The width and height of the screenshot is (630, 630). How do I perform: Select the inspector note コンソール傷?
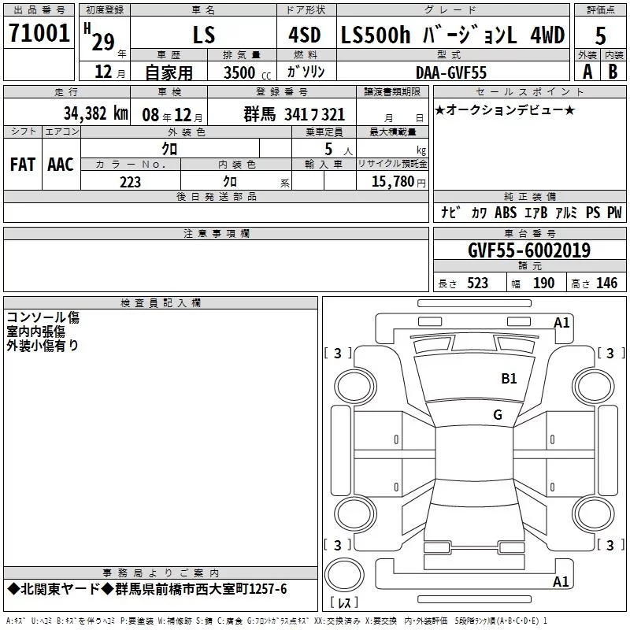point(43,317)
